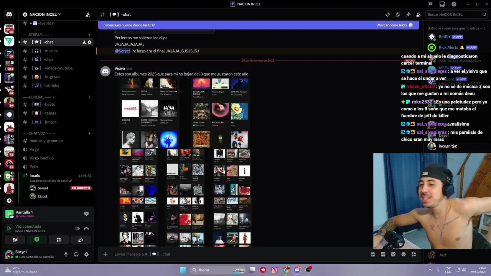Open noise suppression waveform icon

click(77, 228)
